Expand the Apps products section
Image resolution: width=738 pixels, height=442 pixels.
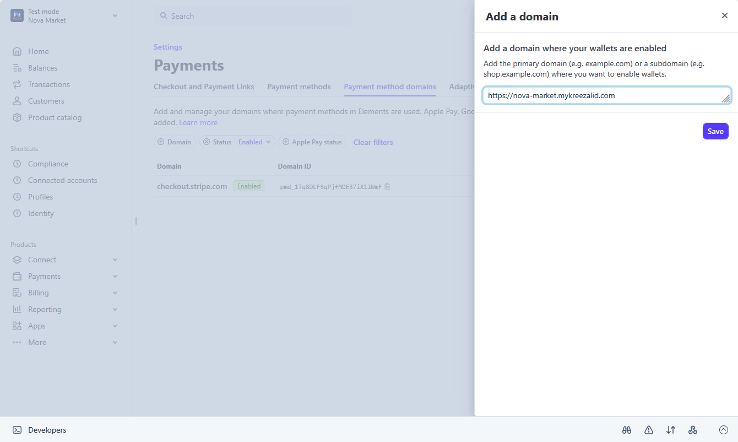click(115, 326)
